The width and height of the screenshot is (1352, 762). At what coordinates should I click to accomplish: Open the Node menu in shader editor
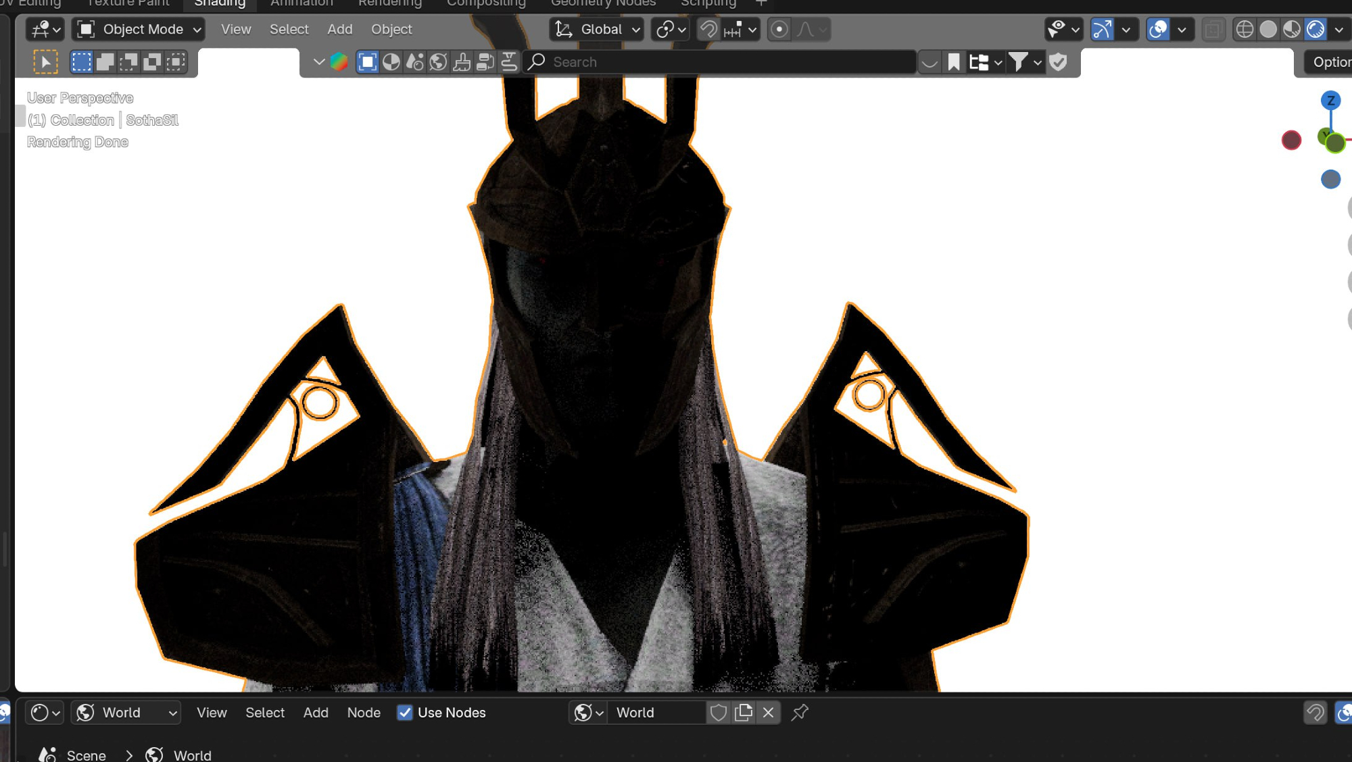[364, 713]
